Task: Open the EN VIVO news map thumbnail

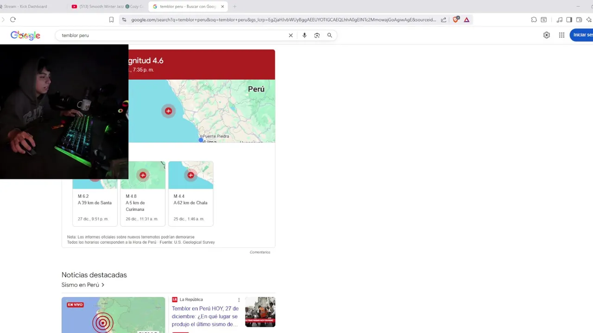Action: coord(113,315)
